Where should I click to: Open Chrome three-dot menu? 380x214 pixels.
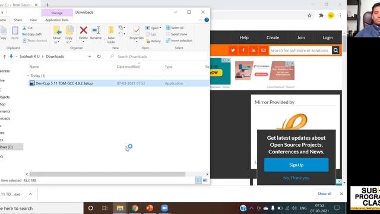tap(340, 15)
